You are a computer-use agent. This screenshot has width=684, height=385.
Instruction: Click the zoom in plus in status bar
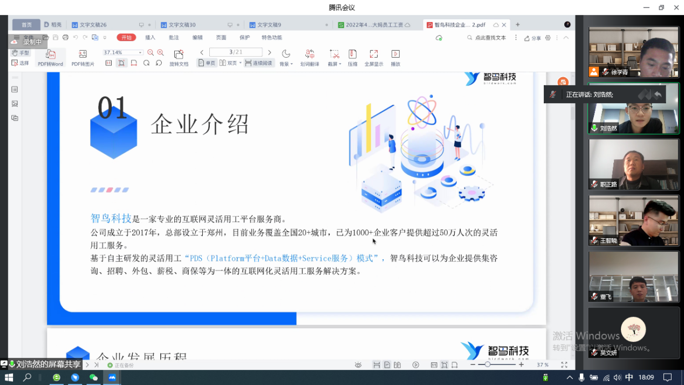click(x=521, y=365)
